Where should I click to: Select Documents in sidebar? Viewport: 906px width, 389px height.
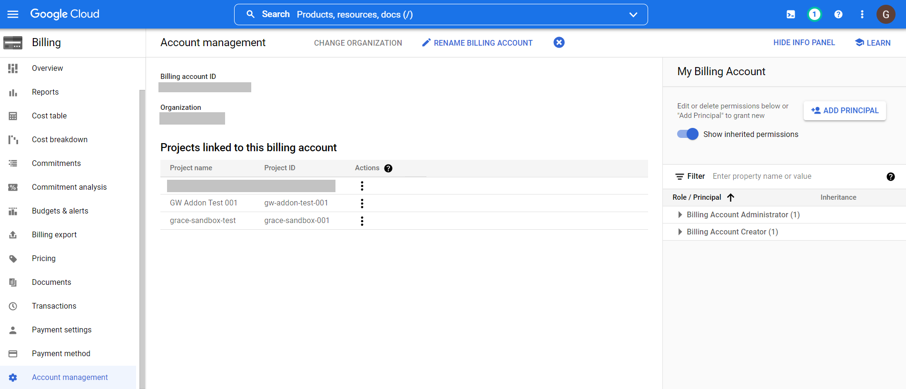coord(51,282)
